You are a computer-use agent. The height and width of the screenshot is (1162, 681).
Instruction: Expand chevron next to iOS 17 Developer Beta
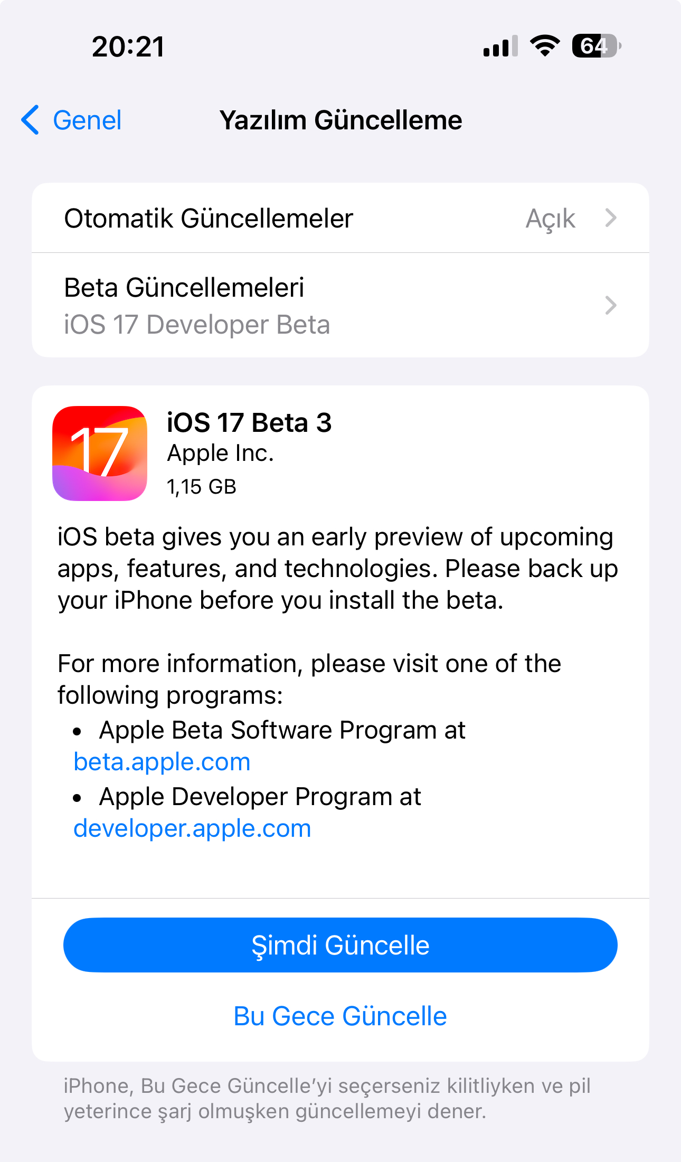[x=611, y=305]
